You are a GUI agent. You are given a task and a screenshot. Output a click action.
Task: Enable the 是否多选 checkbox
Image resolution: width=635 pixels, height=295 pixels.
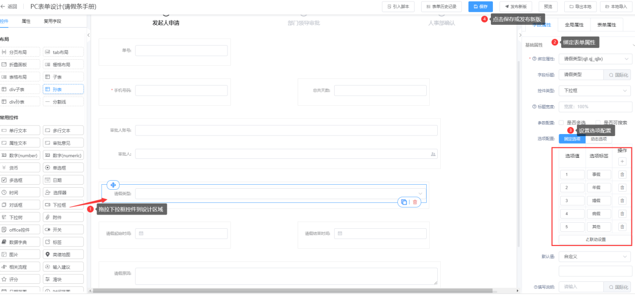tap(561, 122)
